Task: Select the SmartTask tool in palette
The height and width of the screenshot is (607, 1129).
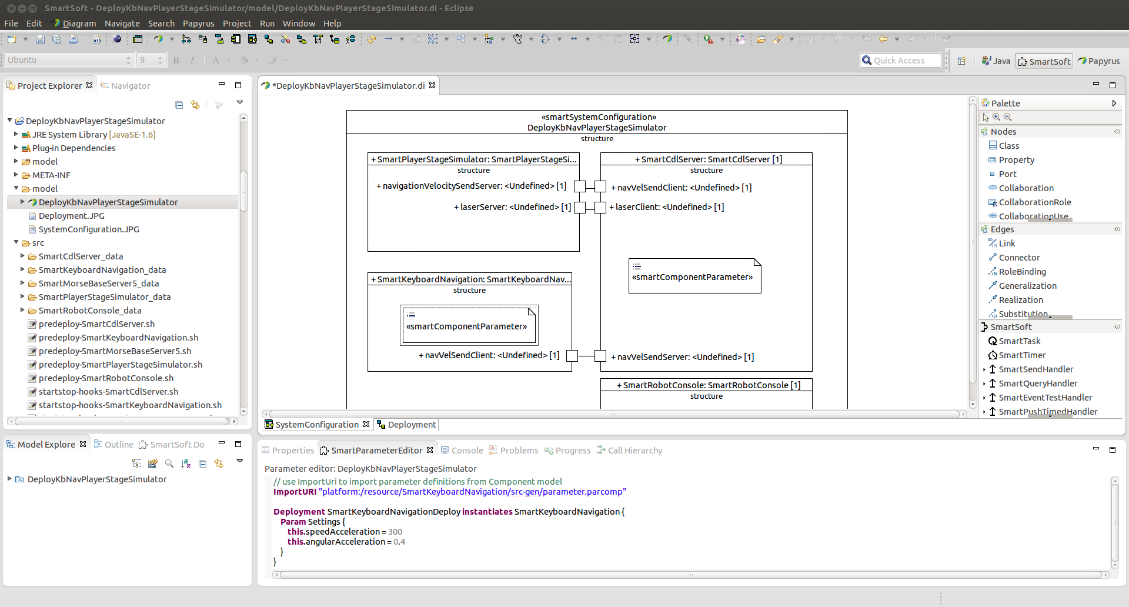Action: point(1014,341)
